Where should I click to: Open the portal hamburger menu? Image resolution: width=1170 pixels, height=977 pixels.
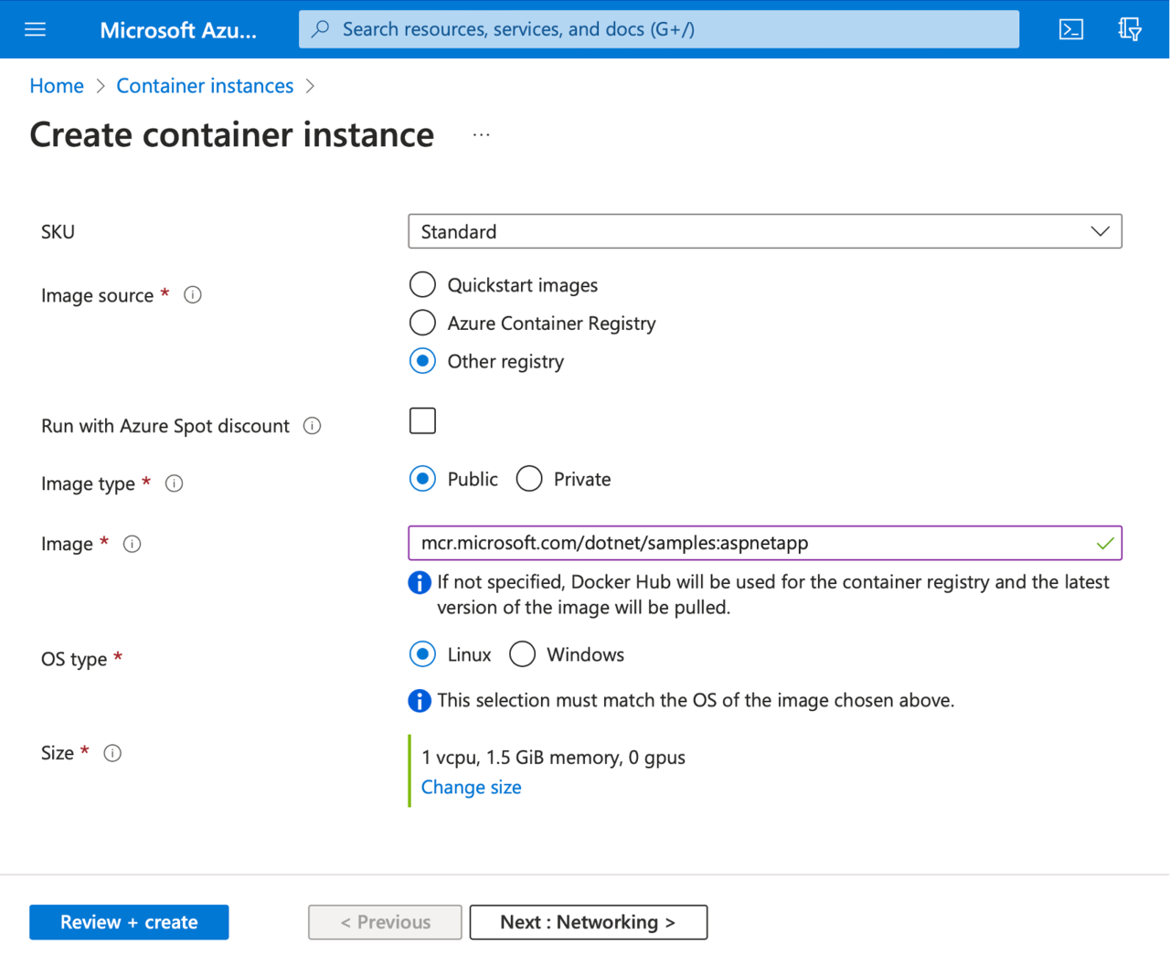click(34, 28)
